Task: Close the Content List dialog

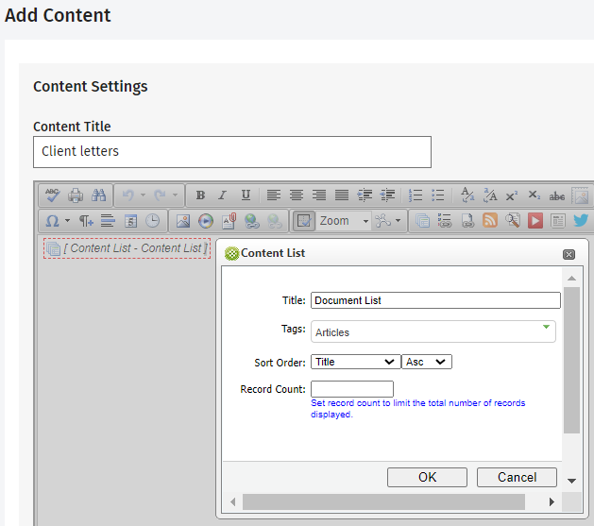Action: pyautogui.click(x=569, y=254)
